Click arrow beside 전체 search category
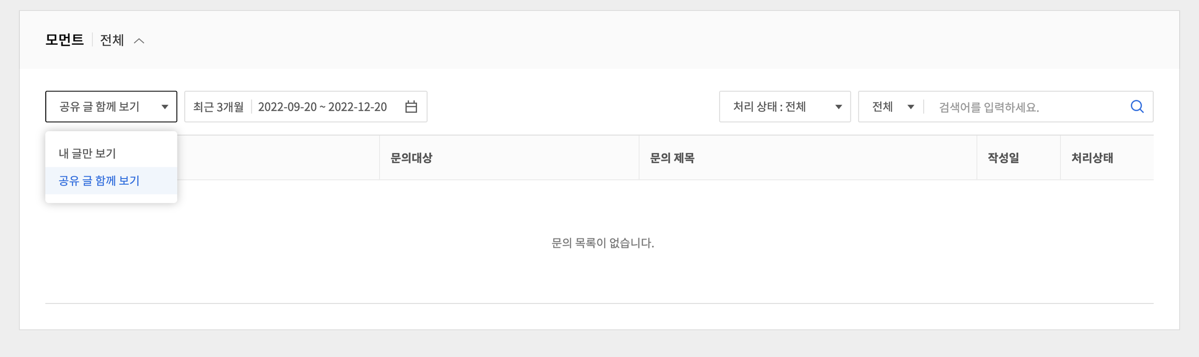Screen dimensions: 1199x357 click(911, 107)
